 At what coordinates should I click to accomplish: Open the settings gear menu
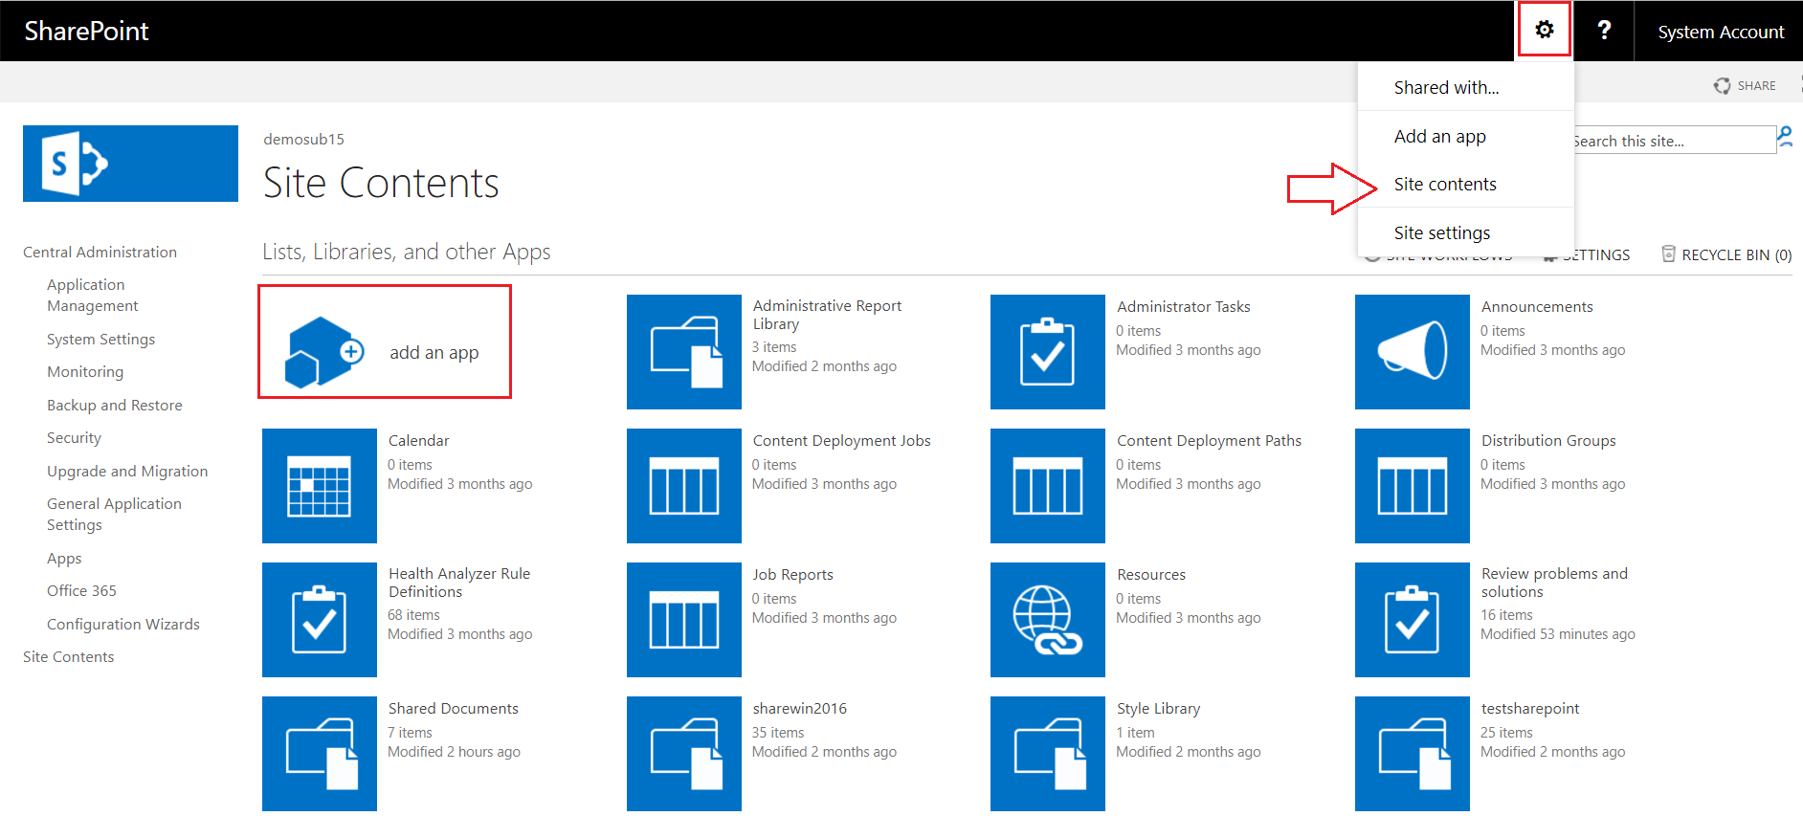1544,30
